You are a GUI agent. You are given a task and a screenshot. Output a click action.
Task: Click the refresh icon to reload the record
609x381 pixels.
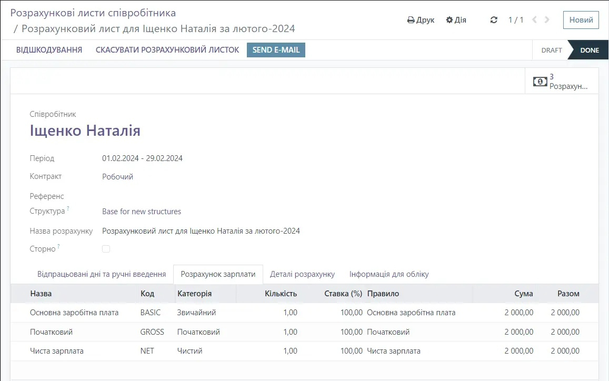tap(494, 19)
